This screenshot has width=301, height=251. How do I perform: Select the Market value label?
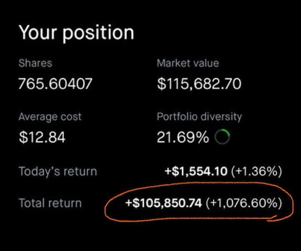(188, 63)
